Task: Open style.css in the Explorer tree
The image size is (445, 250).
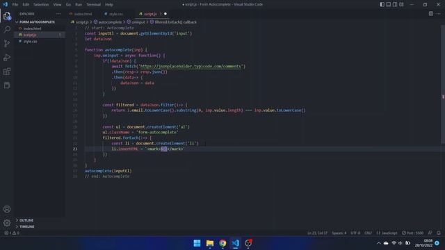Action: (x=30, y=42)
